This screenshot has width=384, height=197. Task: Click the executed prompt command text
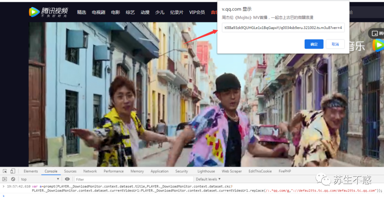coord(207,188)
